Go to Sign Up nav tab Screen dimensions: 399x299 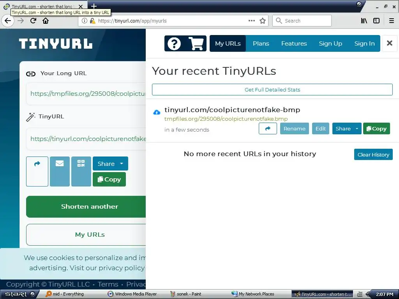tap(330, 44)
